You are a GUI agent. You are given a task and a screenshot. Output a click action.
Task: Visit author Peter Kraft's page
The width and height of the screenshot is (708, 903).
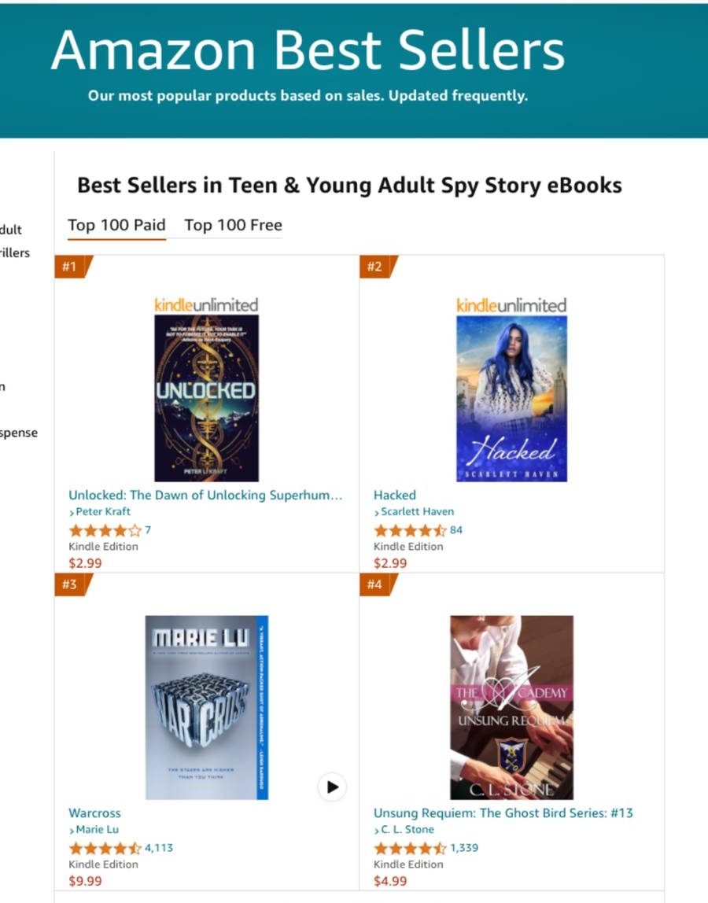tap(102, 512)
